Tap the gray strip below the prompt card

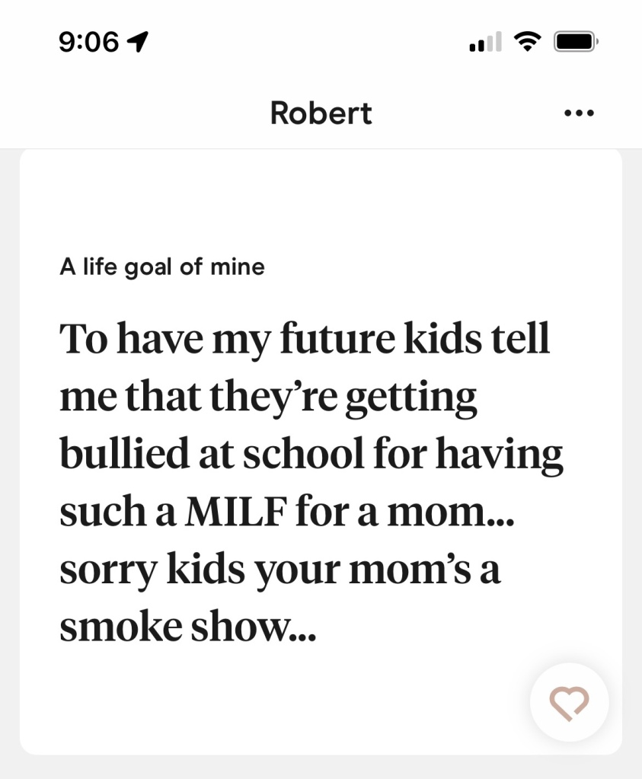coord(321,768)
